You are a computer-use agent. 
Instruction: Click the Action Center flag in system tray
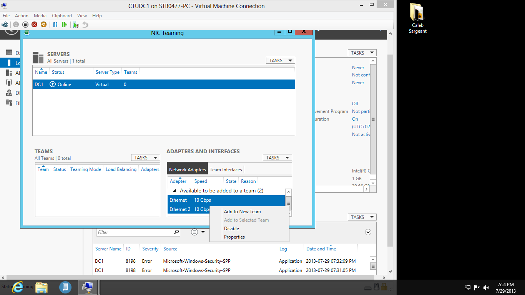tap(477, 287)
